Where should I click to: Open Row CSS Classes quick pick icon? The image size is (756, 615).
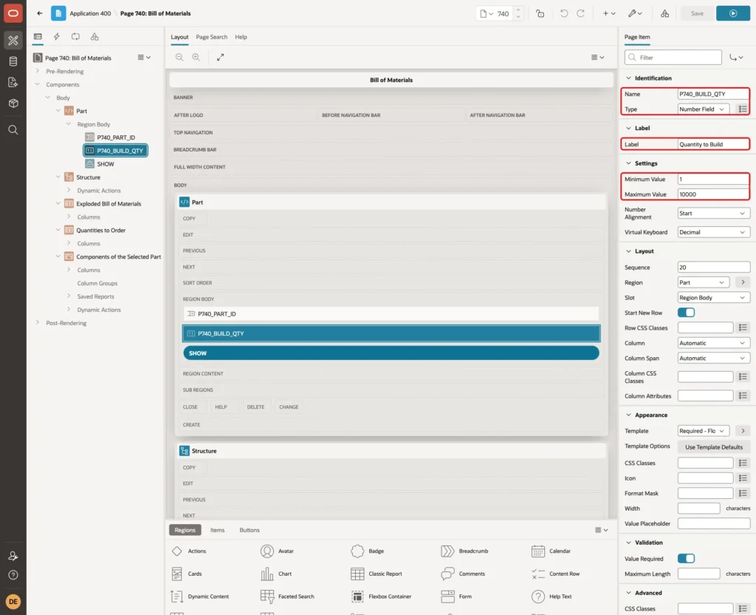tap(743, 327)
